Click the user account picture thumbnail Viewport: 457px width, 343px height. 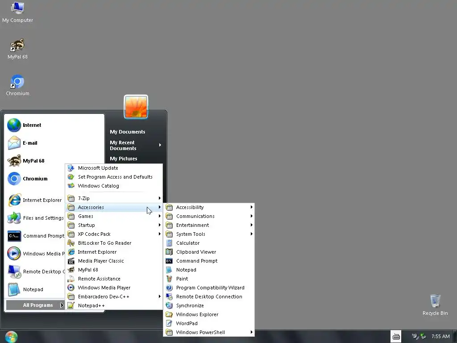[136, 107]
